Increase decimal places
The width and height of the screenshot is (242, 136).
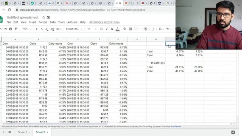point(52,29)
